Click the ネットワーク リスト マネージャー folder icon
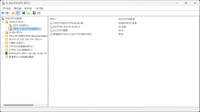Screen dimensions: 200x112 coord(6,39)
